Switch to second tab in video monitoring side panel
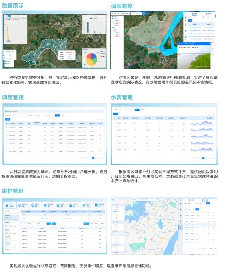Screen dimensions: 230x273 208,14
